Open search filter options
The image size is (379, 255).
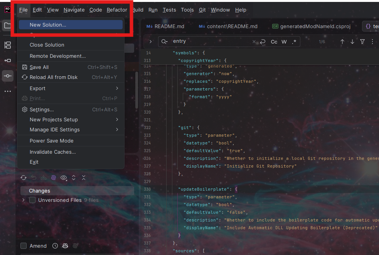click(x=362, y=42)
